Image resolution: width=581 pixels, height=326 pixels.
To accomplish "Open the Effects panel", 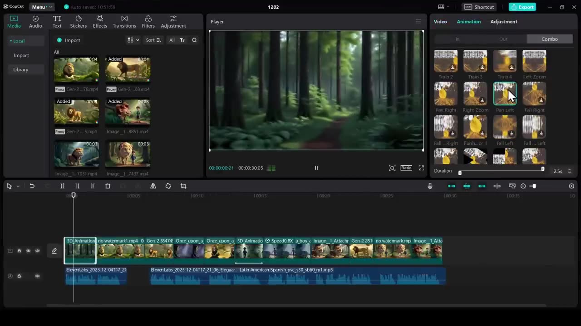I will [x=100, y=22].
